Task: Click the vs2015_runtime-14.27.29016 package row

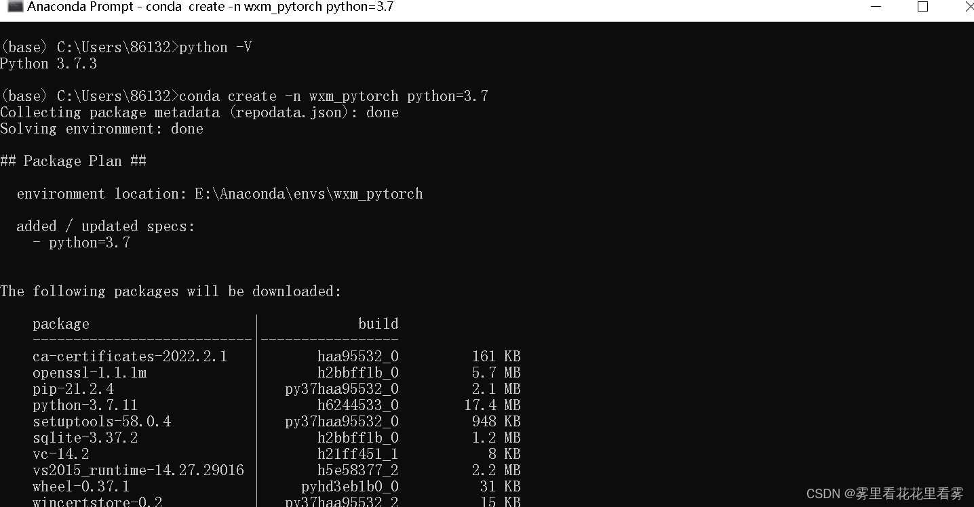Action: click(277, 470)
